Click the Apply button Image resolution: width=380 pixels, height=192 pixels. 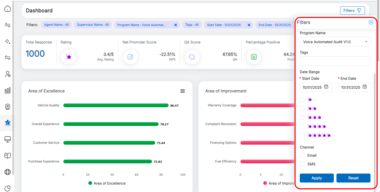click(317, 178)
